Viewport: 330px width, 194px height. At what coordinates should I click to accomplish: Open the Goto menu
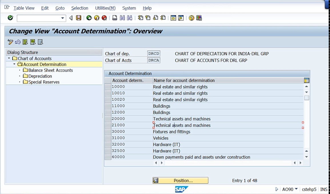click(60, 8)
